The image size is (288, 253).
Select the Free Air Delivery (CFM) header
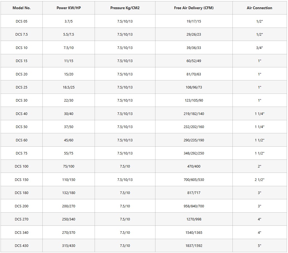pos(194,8)
